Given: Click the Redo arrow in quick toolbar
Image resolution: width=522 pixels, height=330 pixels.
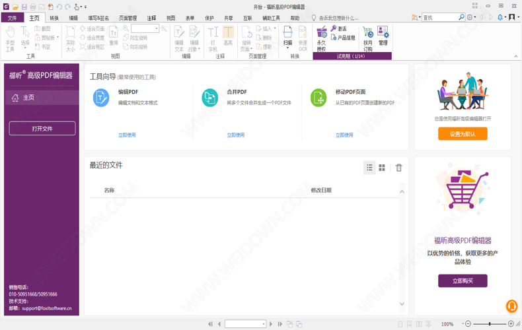Looking at the screenshot, I should [68, 7].
